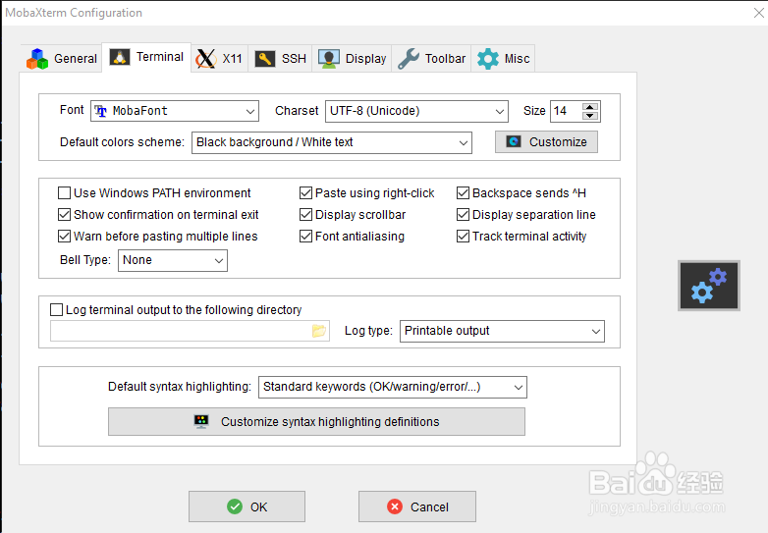
Task: Open the Font dropdown MobaFont
Action: pyautogui.click(x=175, y=111)
